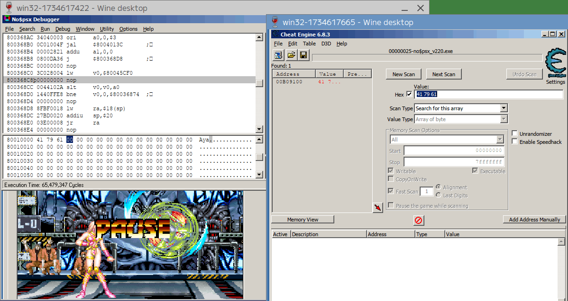
Task: Select disassembly line 800368C8 nop
Action: (x=129, y=80)
